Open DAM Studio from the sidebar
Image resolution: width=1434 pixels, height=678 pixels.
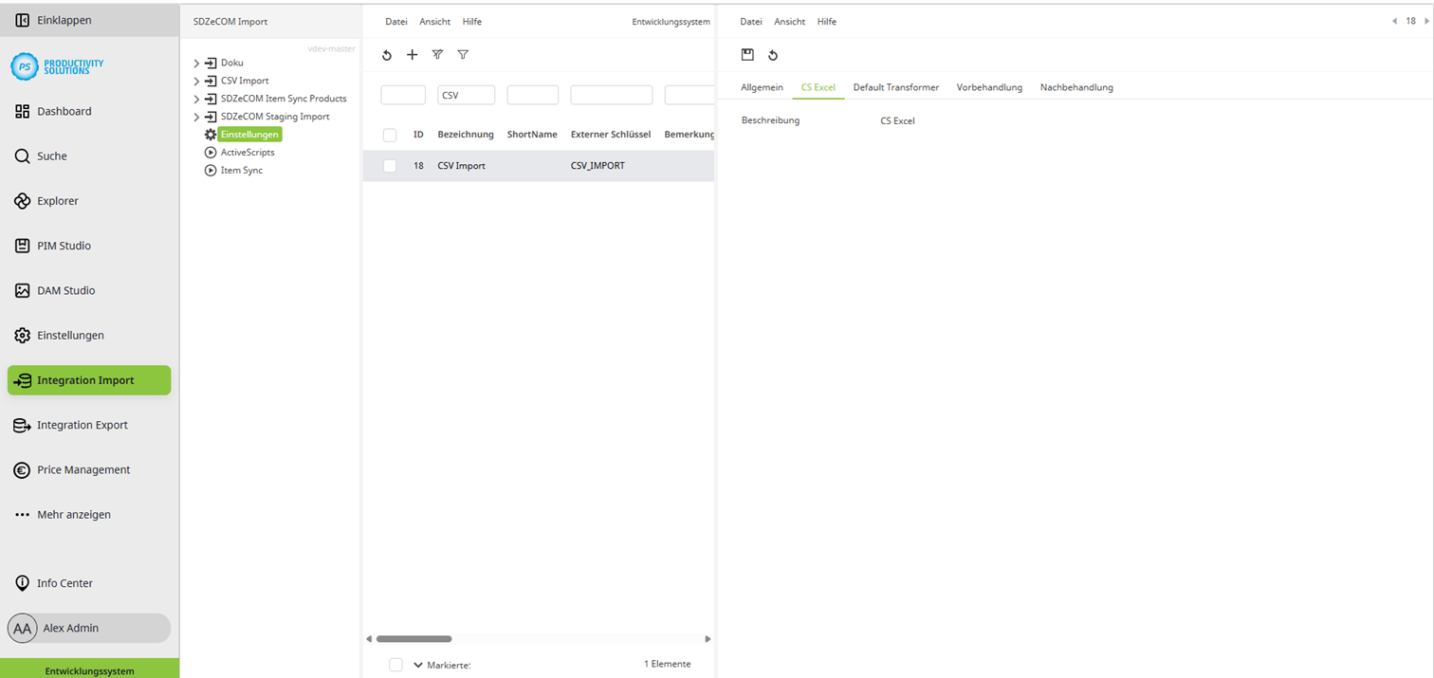(21, 290)
